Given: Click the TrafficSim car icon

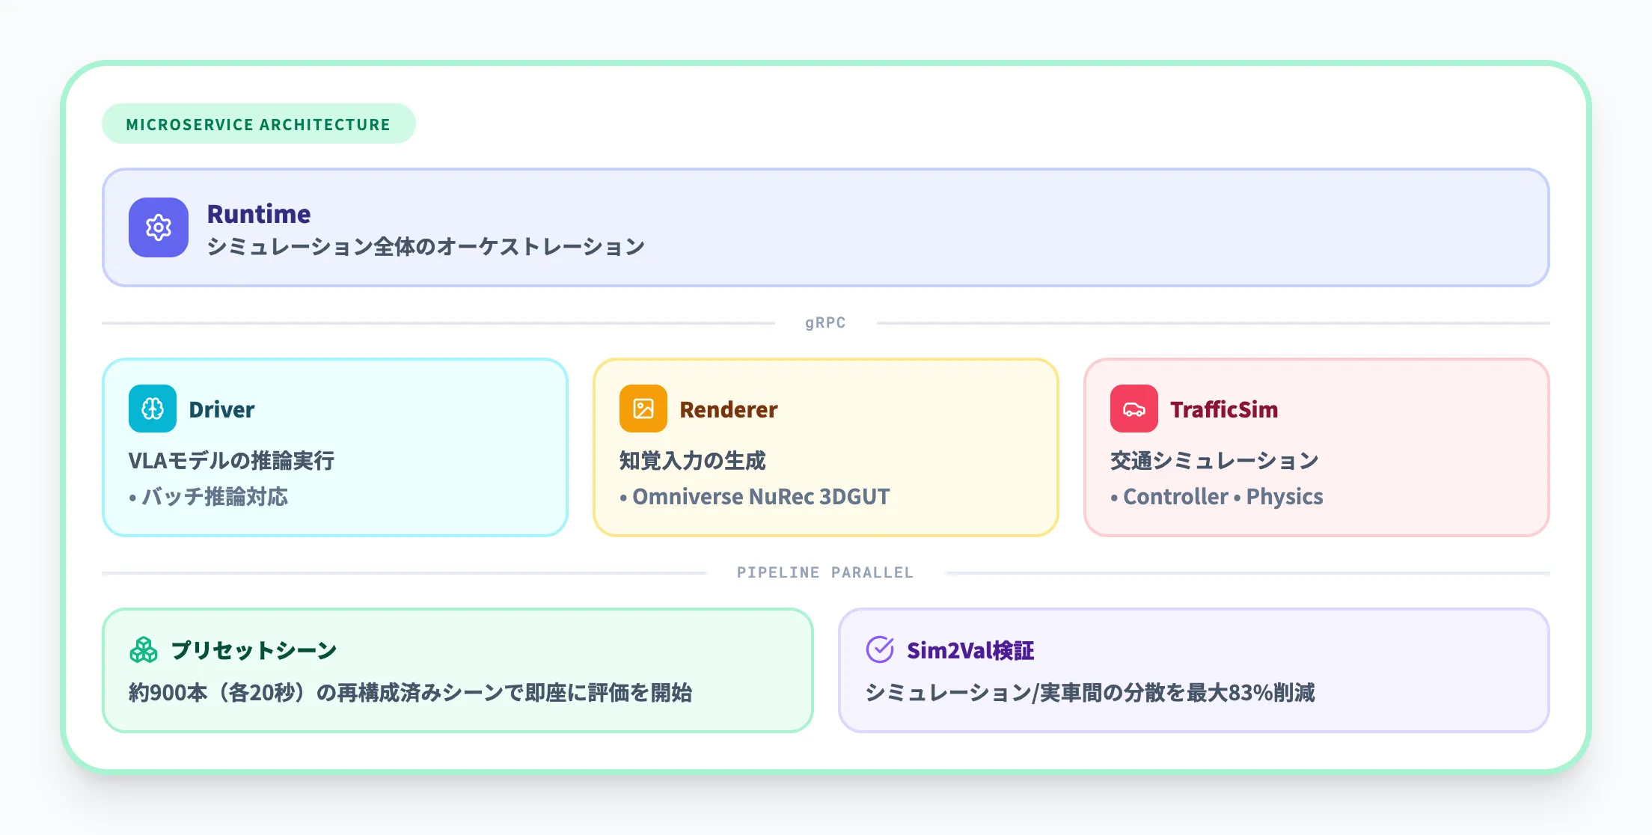Looking at the screenshot, I should coord(1134,409).
